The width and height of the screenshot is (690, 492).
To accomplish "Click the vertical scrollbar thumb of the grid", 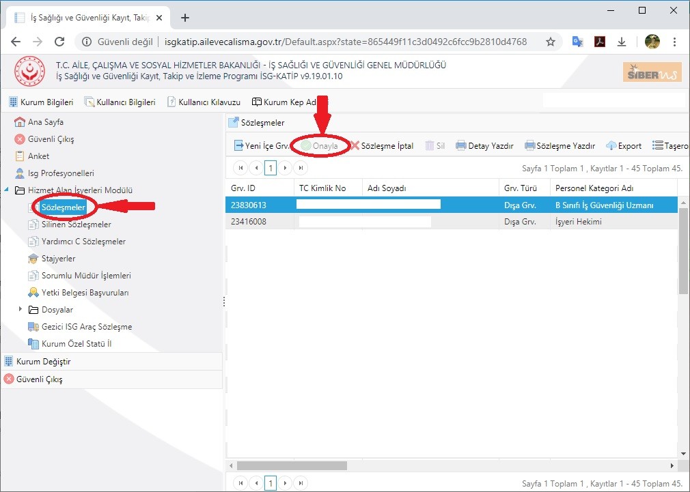I will 683,250.
